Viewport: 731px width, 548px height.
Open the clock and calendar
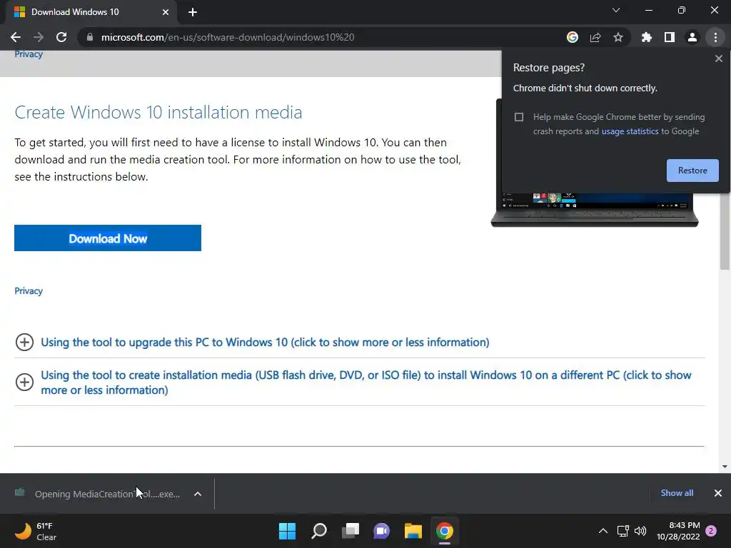[x=678, y=531]
